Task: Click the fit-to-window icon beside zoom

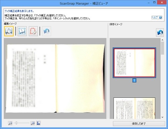Action: click(38, 123)
